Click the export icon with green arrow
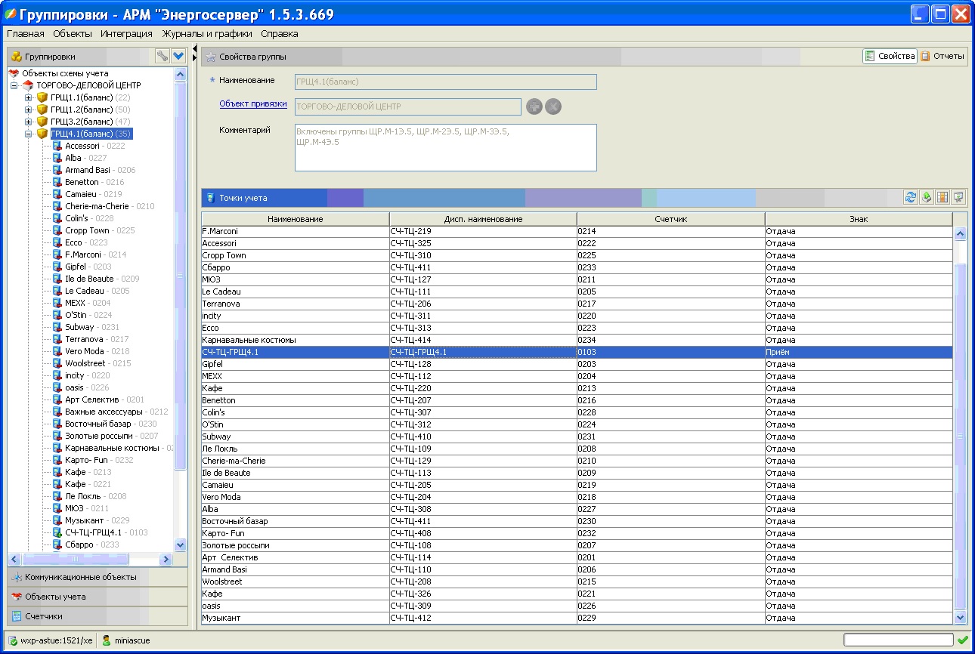 tap(927, 197)
